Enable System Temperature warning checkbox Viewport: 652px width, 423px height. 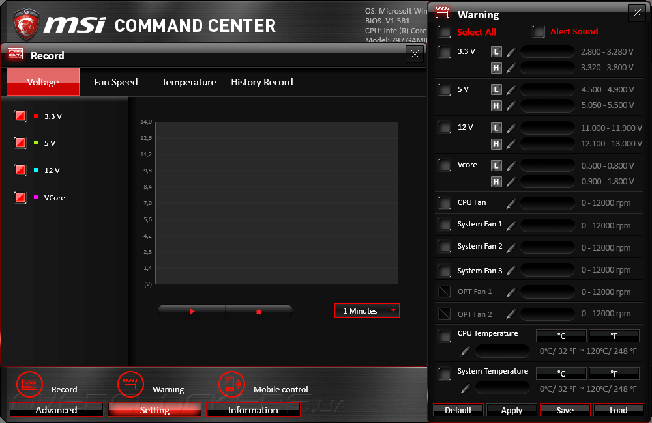(445, 374)
